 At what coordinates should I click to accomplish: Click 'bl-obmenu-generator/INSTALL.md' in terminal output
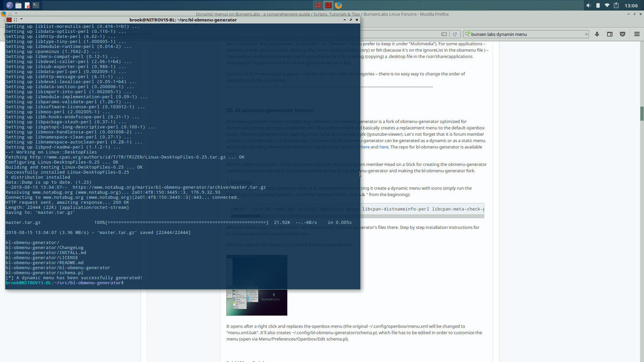pos(46,253)
